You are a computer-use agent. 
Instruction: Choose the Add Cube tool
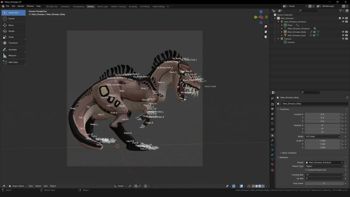click(x=13, y=62)
